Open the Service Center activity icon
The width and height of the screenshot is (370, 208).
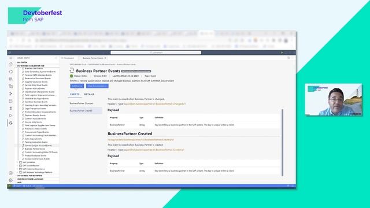[x=10, y=123]
